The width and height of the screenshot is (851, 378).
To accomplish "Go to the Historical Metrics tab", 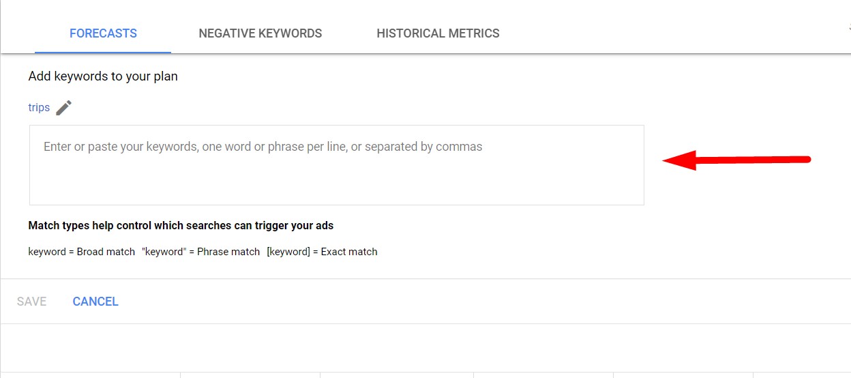I will [438, 33].
